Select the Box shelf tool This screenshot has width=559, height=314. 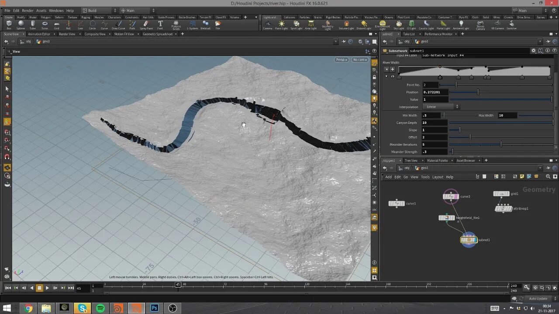(x=9, y=24)
